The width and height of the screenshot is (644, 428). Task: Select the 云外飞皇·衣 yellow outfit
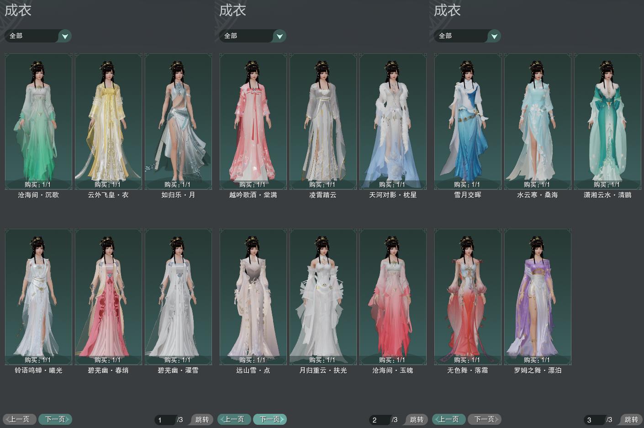click(108, 121)
